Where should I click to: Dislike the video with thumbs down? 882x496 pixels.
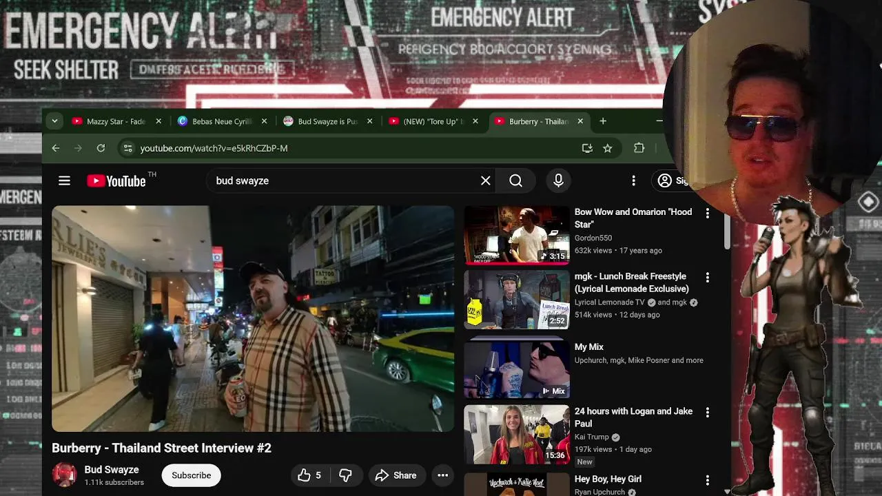click(346, 475)
